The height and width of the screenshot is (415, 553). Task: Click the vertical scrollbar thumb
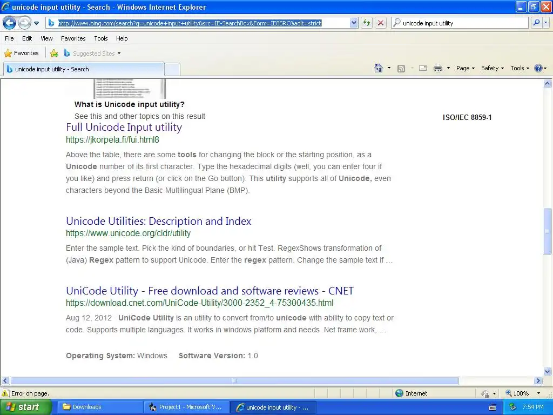tap(548, 231)
